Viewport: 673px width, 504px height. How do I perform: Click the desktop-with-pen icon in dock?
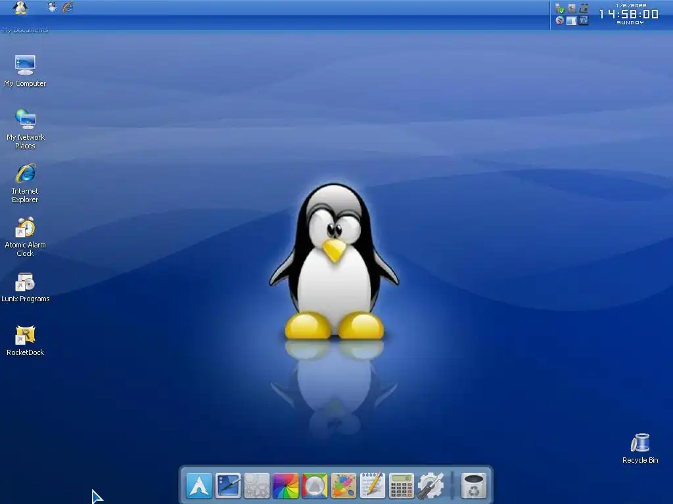pyautogui.click(x=228, y=486)
